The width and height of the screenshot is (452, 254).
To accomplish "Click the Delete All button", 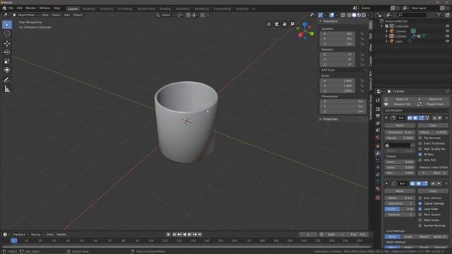I will pyautogui.click(x=433, y=99).
